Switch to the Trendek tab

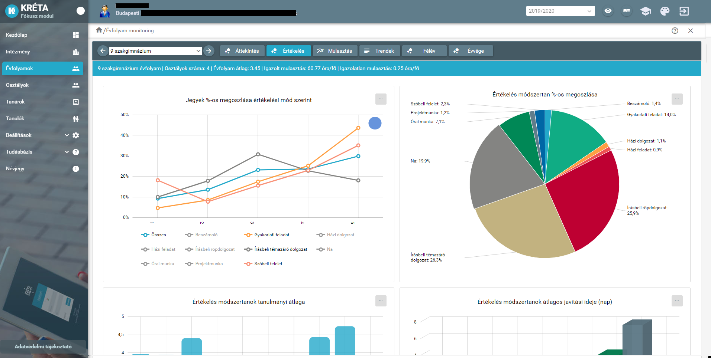pos(380,51)
